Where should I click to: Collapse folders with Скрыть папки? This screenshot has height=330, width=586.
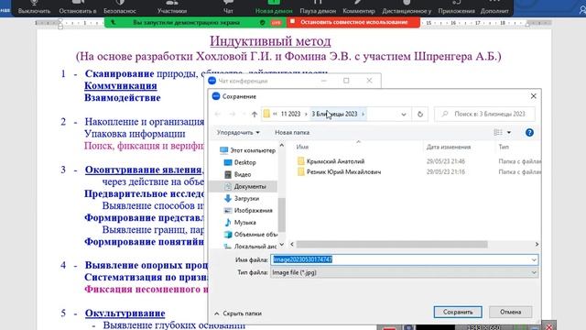coord(238,313)
